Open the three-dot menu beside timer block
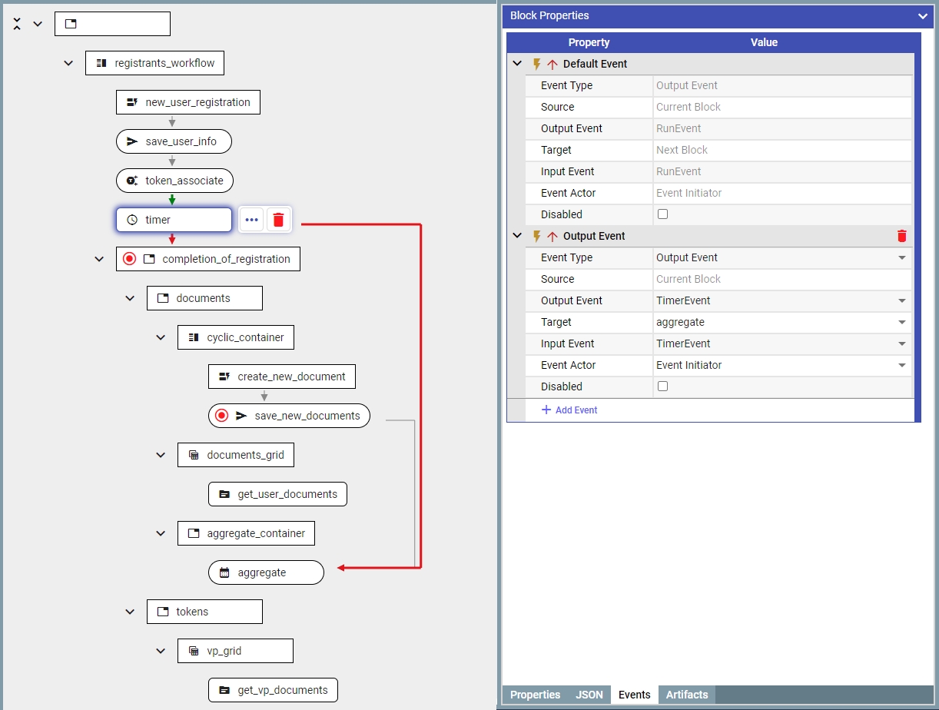Viewport: 939px width, 710px height. (x=251, y=220)
